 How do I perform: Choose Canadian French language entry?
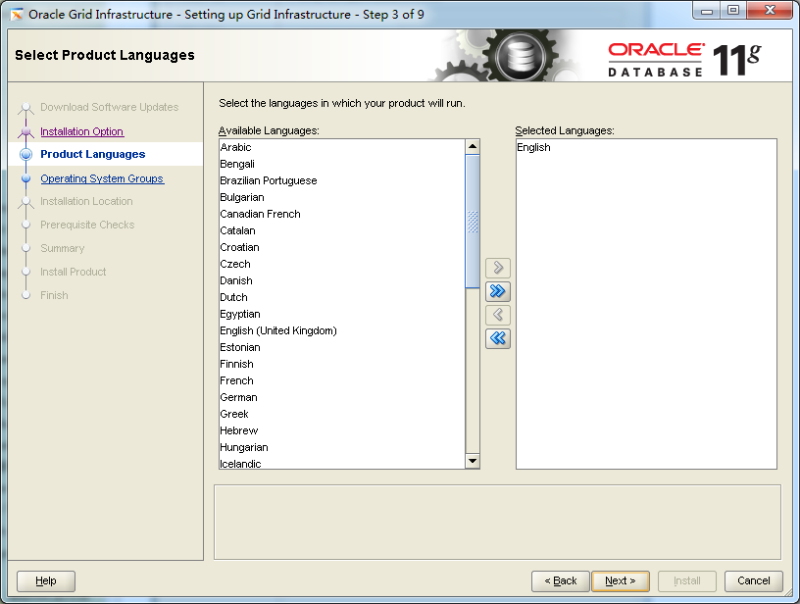click(342, 215)
